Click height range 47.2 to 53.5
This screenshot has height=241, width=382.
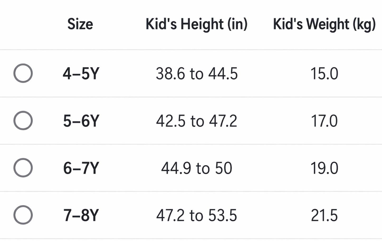(197, 215)
